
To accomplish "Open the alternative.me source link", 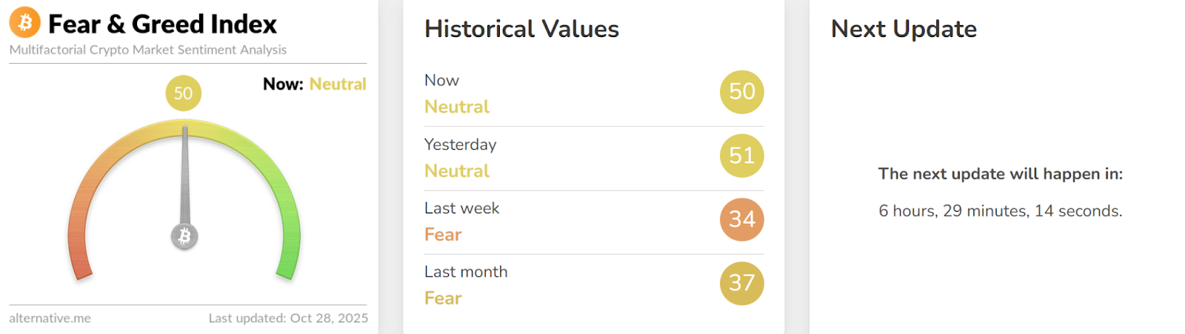I will pyautogui.click(x=50, y=318).
